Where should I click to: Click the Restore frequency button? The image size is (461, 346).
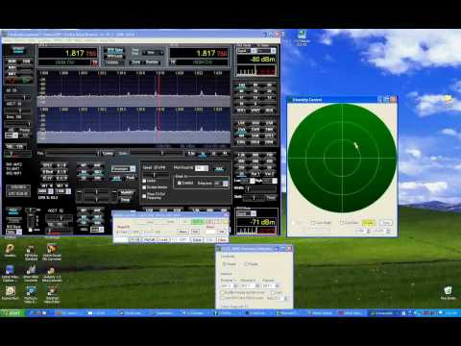click(x=152, y=62)
